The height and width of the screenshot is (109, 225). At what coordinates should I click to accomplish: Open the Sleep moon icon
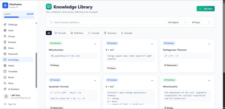tap(5, 83)
